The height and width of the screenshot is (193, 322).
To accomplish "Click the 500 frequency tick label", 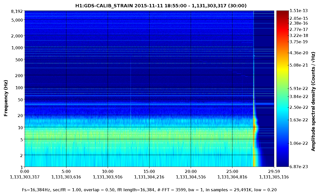I will [x=20, y=60].
